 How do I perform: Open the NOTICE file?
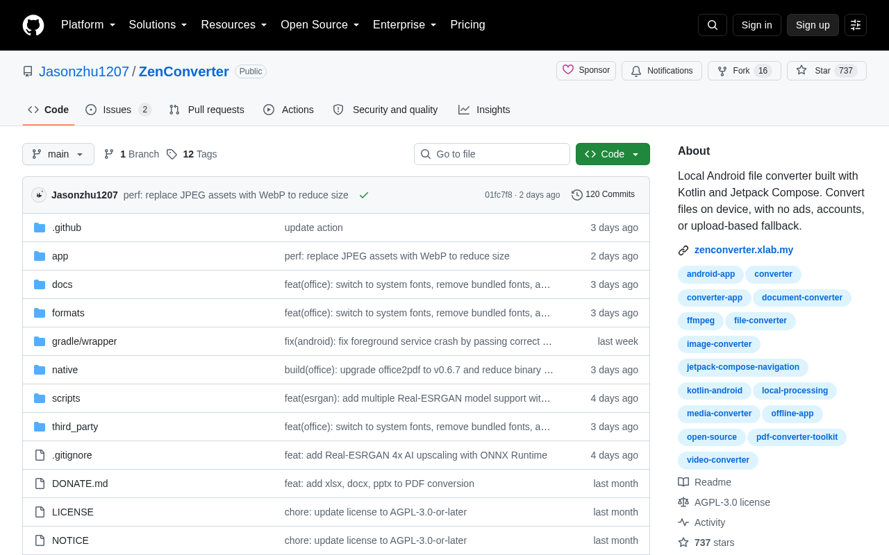(x=70, y=540)
